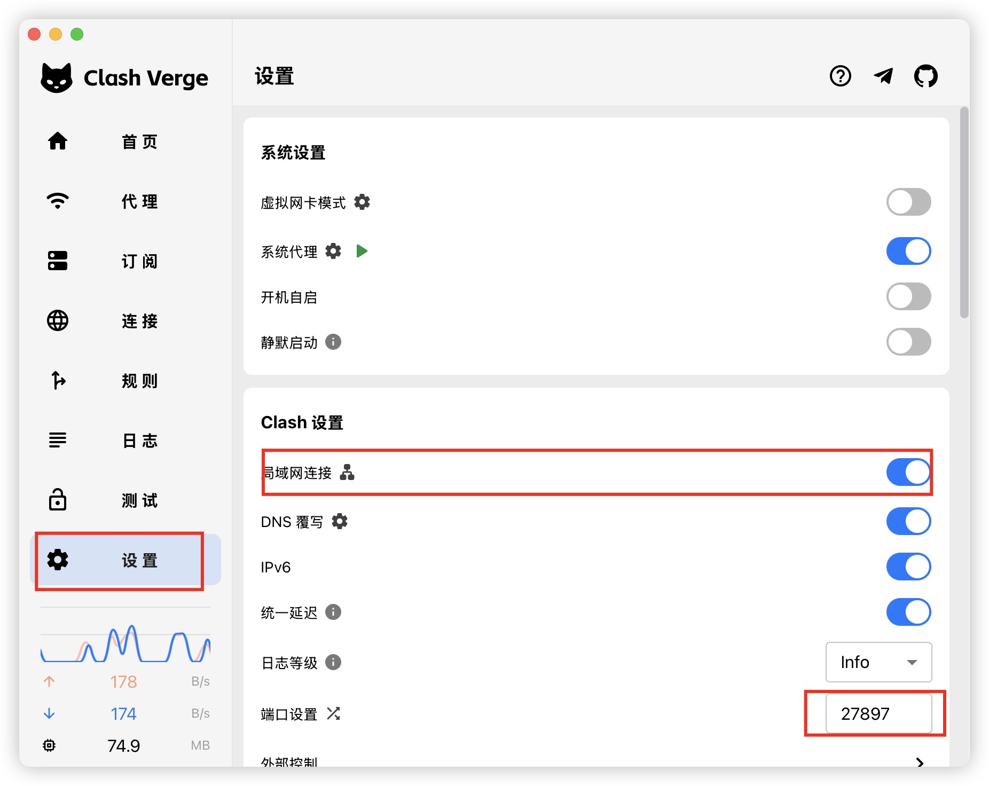
Task: Show info for 统一延迟
Action: coord(333,612)
